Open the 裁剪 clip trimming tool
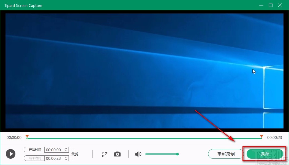The width and height of the screenshot is (289, 165). point(75,154)
